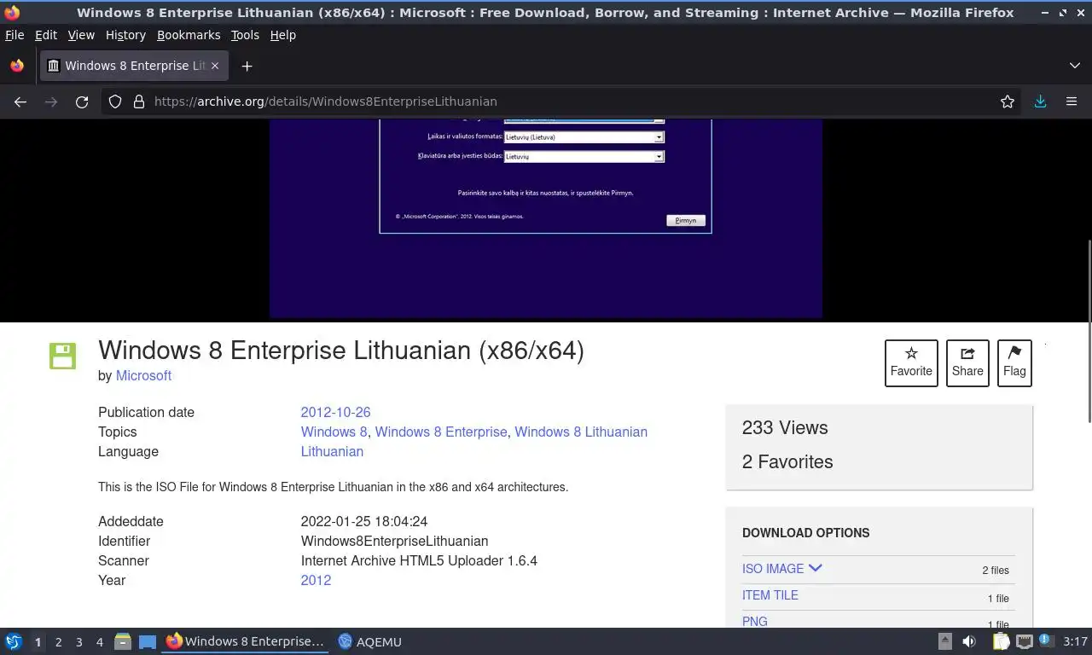Screen dimensions: 1092x655
Task: Open the Windows 8 Lithuanian topic link
Action: 581,432
